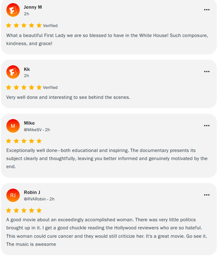Open the ellipsis menu on Robin J's review

click(x=207, y=195)
